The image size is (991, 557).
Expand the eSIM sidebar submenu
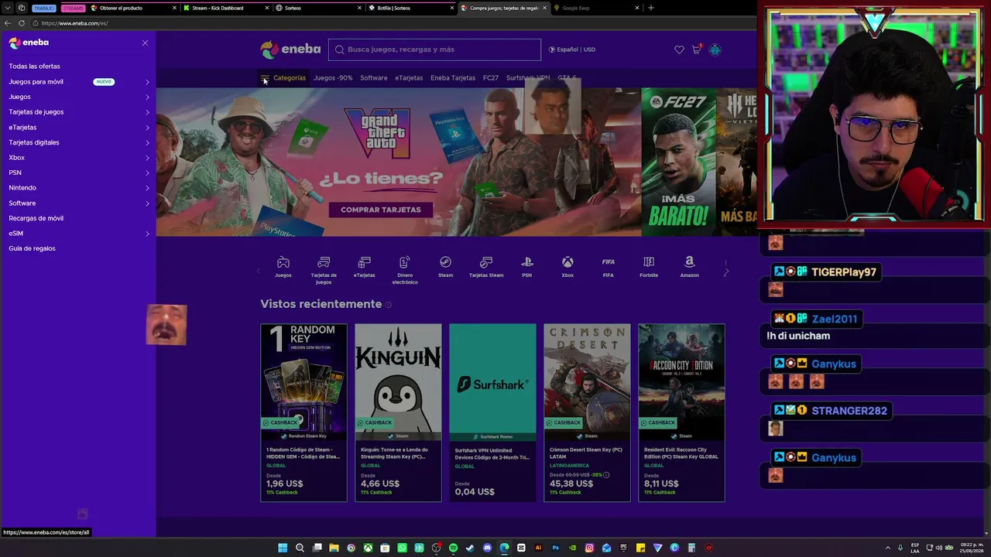[147, 234]
